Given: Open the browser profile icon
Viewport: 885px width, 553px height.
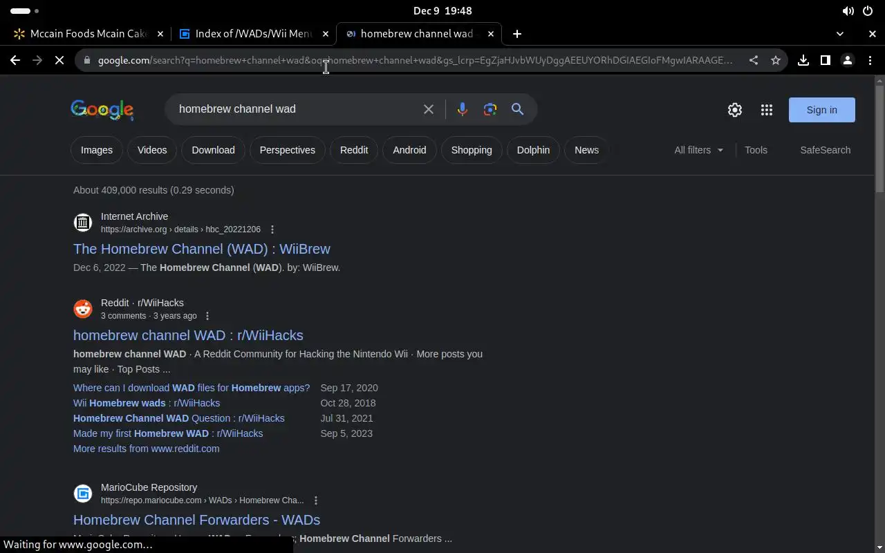Looking at the screenshot, I should 848,60.
